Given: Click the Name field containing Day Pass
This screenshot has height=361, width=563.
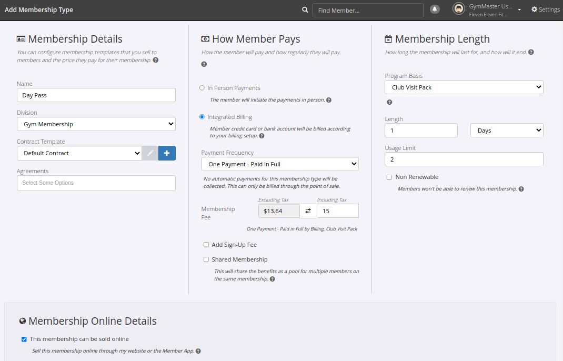Looking at the screenshot, I should (x=96, y=95).
